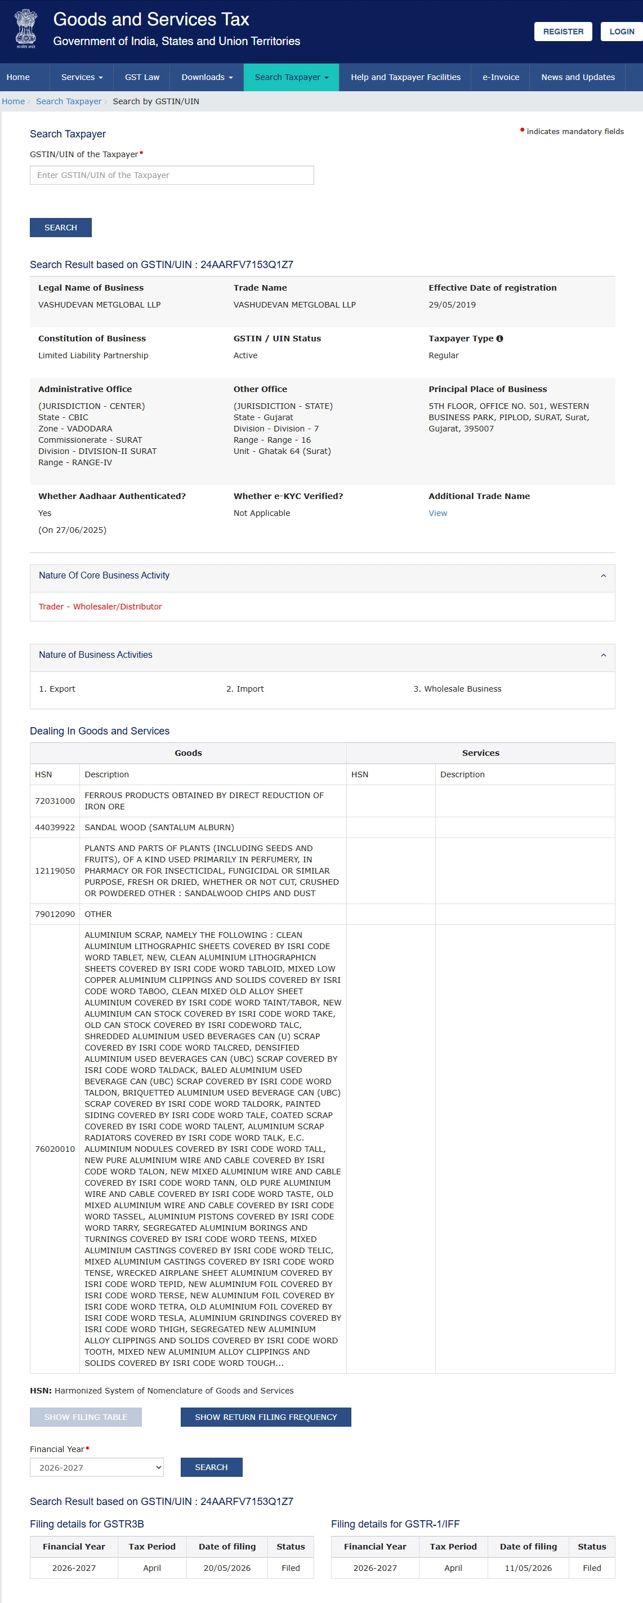Screen dimensions: 643x1603
Task: Click the Search Taxpayer breadcrumb link
Action: click(x=68, y=101)
